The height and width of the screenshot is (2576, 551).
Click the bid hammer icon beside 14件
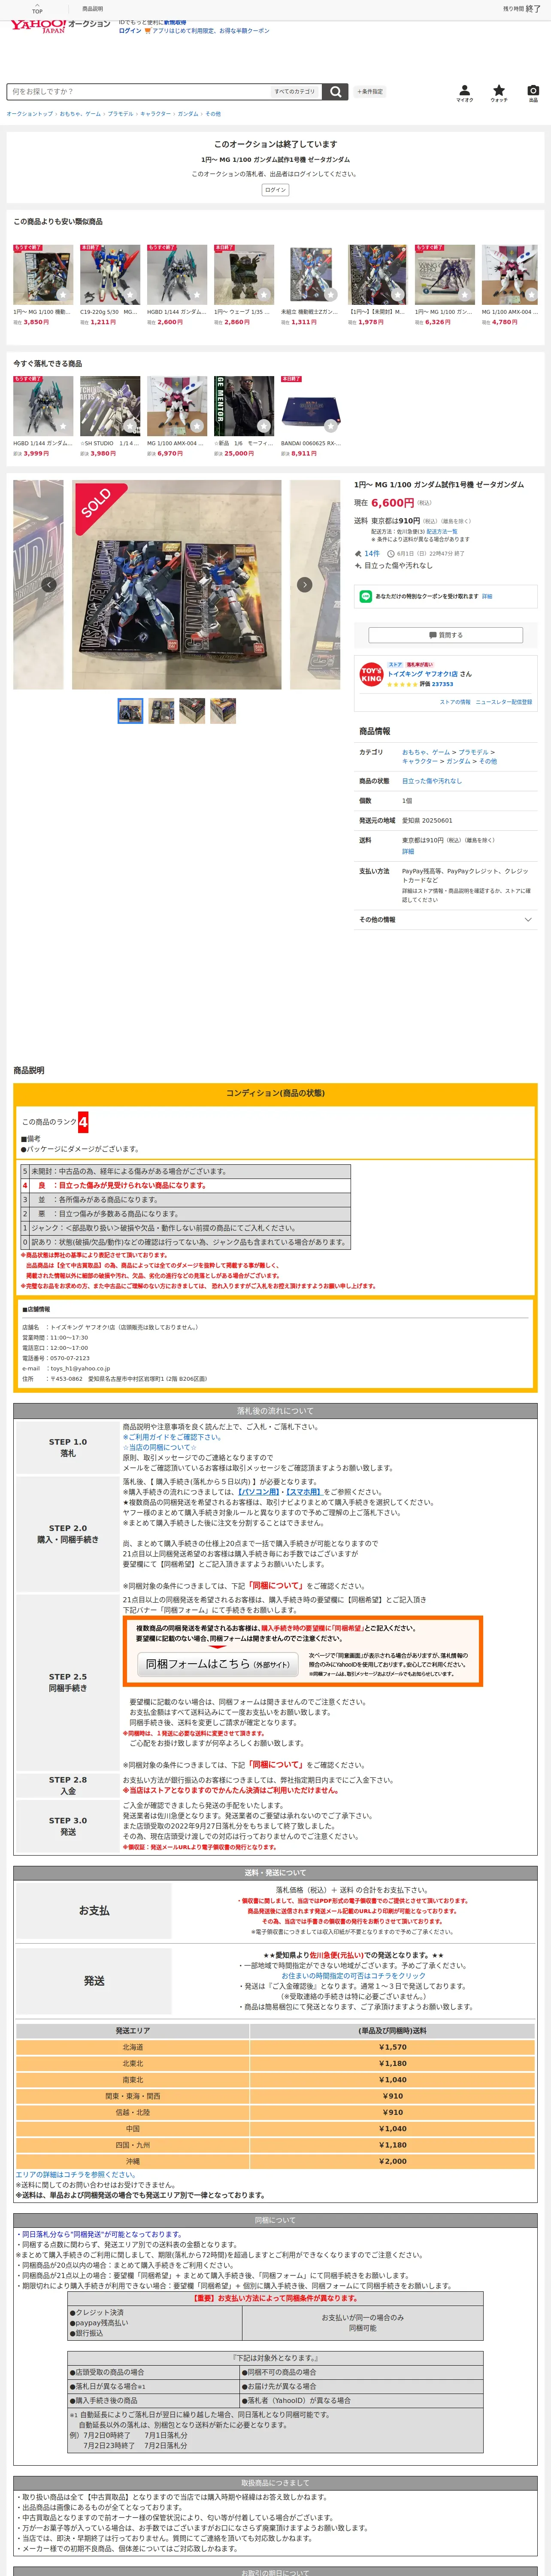[x=358, y=553]
